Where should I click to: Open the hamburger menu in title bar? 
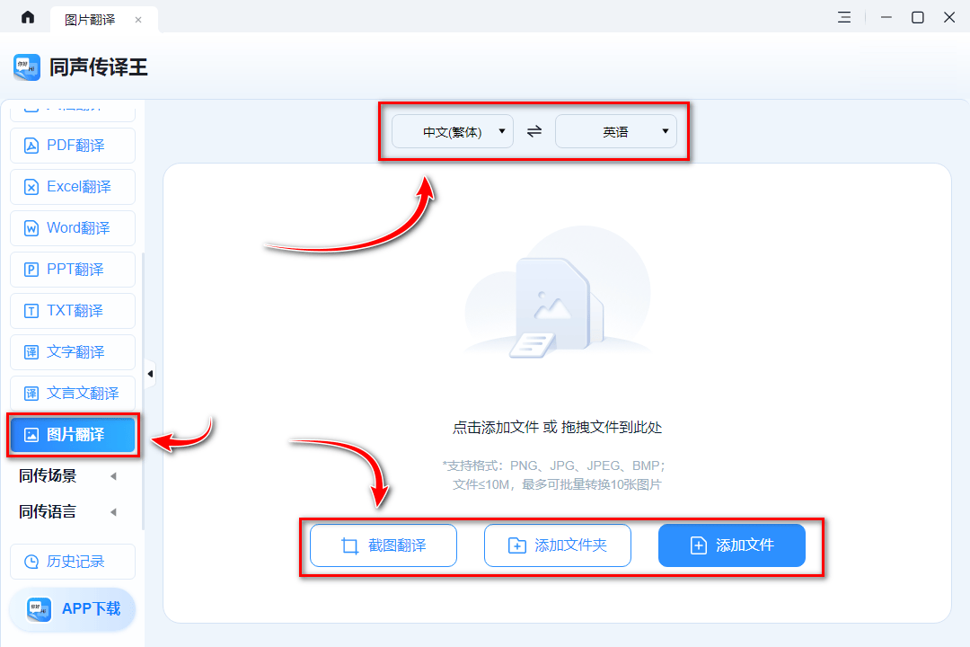[843, 17]
